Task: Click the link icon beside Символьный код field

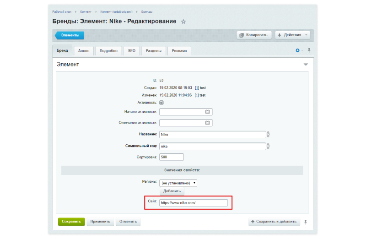Action: tap(268, 146)
